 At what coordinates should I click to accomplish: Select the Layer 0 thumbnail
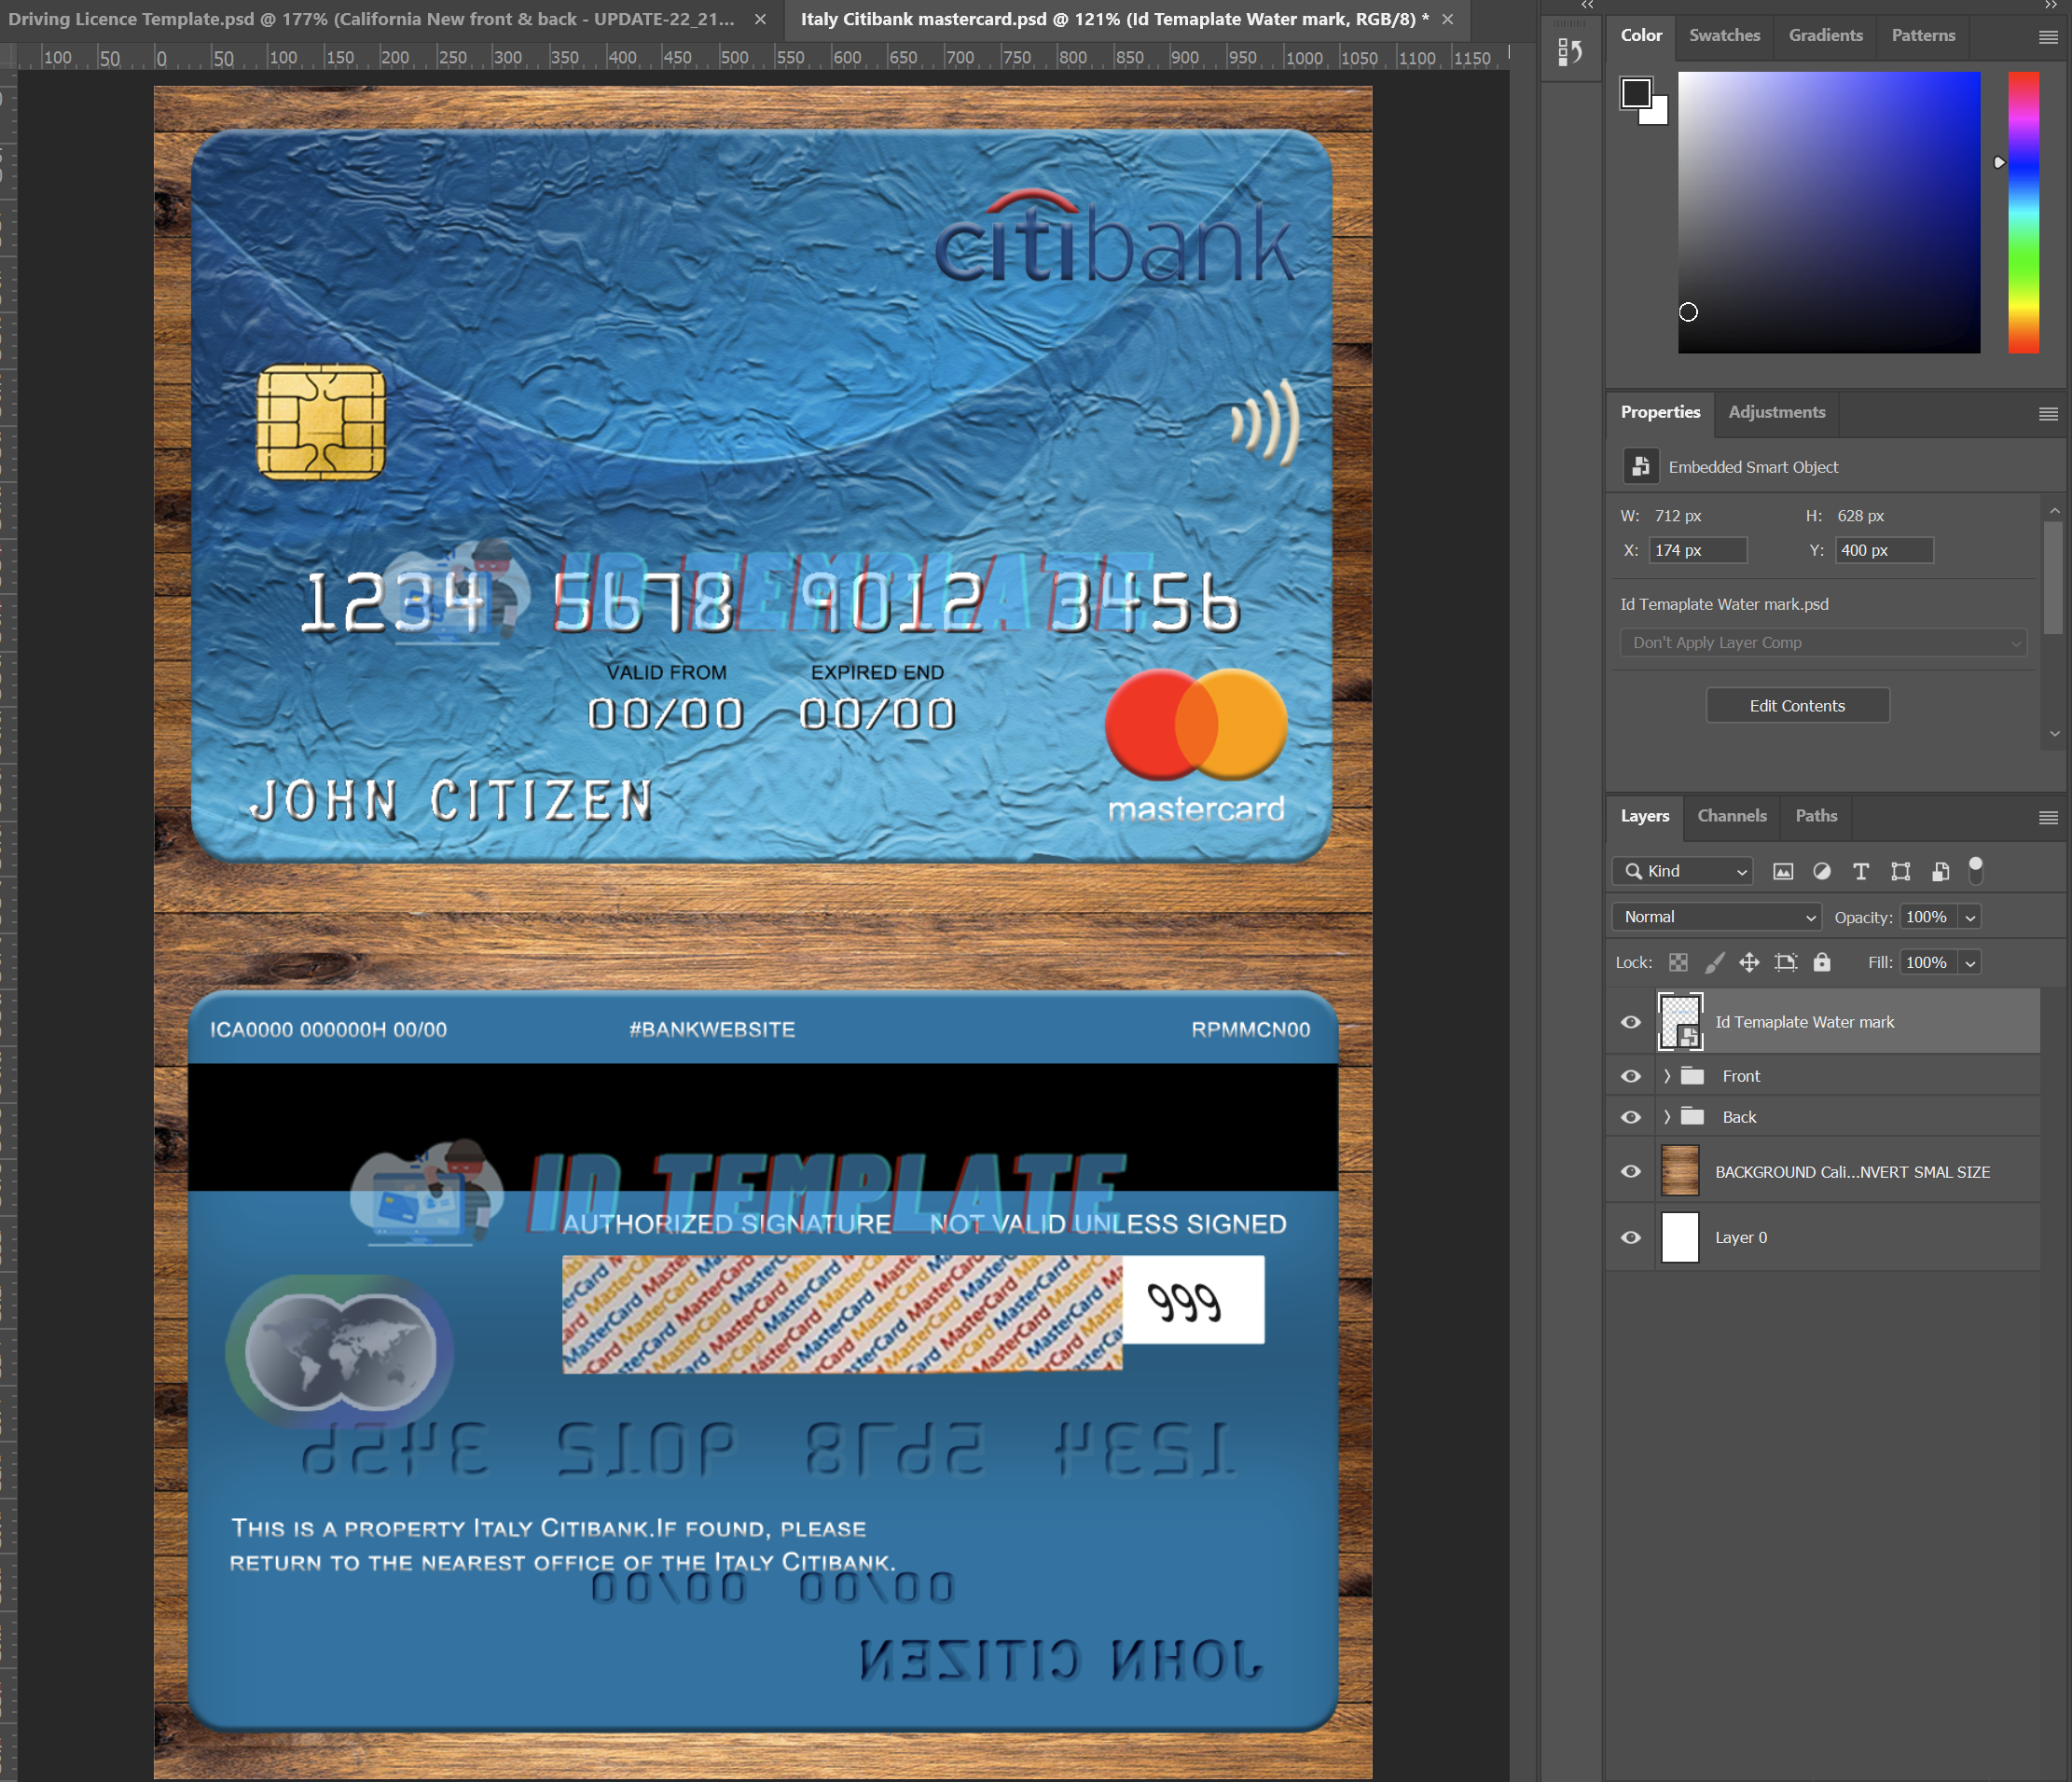[x=1680, y=1237]
